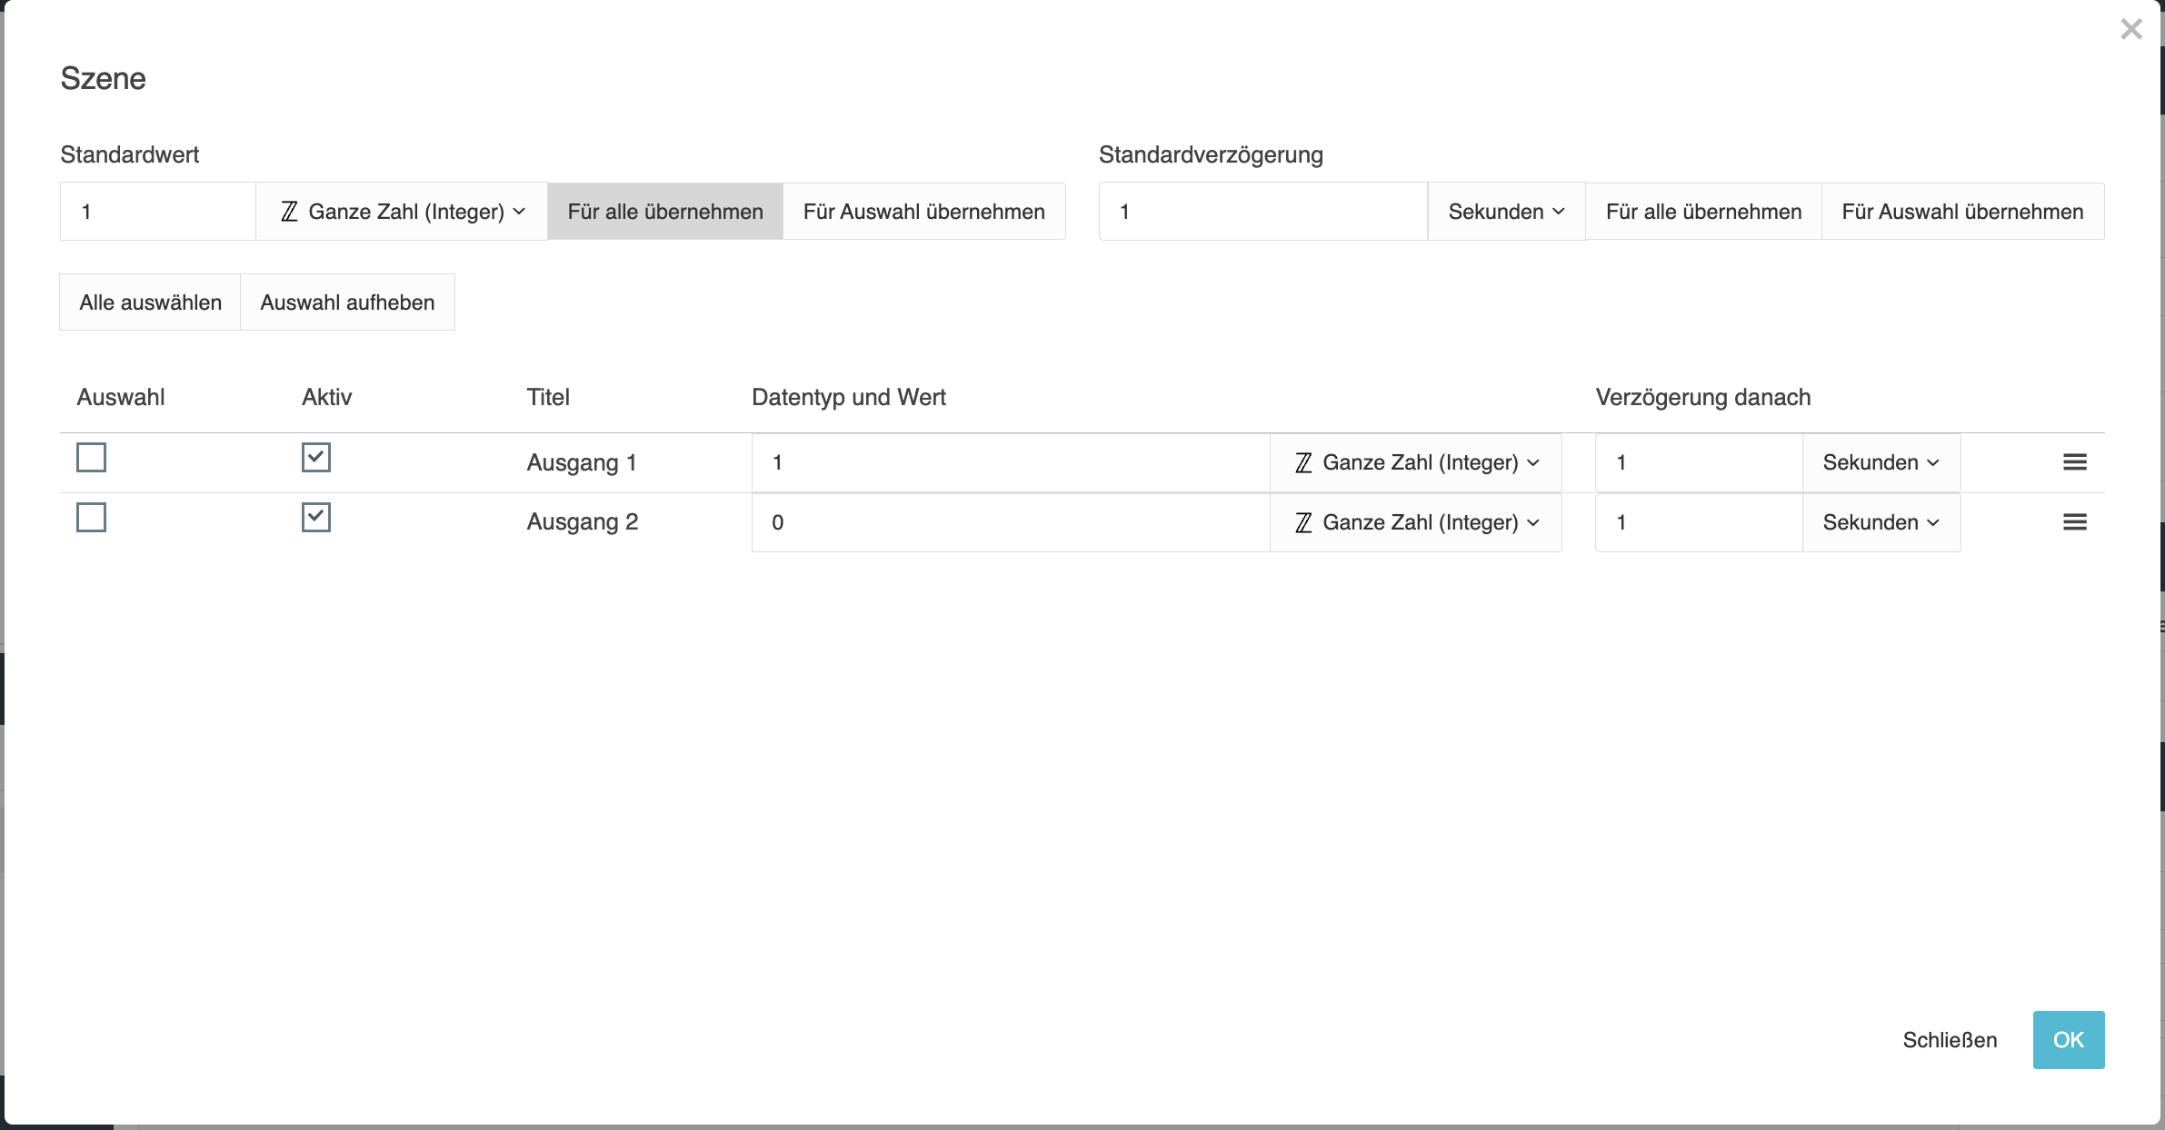Click the drag handle icon for Ausgang 2
The width and height of the screenshot is (2165, 1130).
click(2074, 522)
